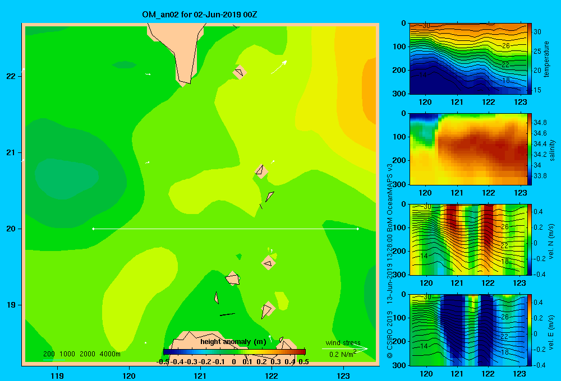Image resolution: width=561 pixels, height=381 pixels.
Task: Click the '33.8' salinity scale value
Action: (x=540, y=176)
